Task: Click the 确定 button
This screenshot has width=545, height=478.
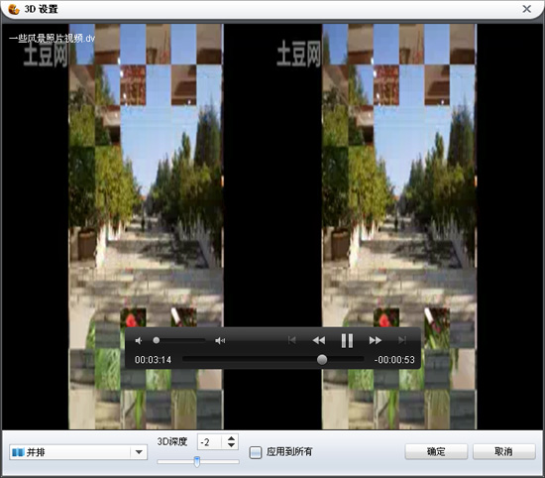Action: point(436,451)
